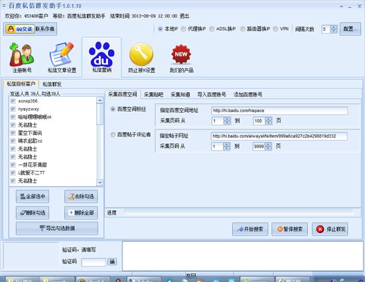
Task: Toggle checkbox for L就爱不二TT
Action: coord(13,173)
